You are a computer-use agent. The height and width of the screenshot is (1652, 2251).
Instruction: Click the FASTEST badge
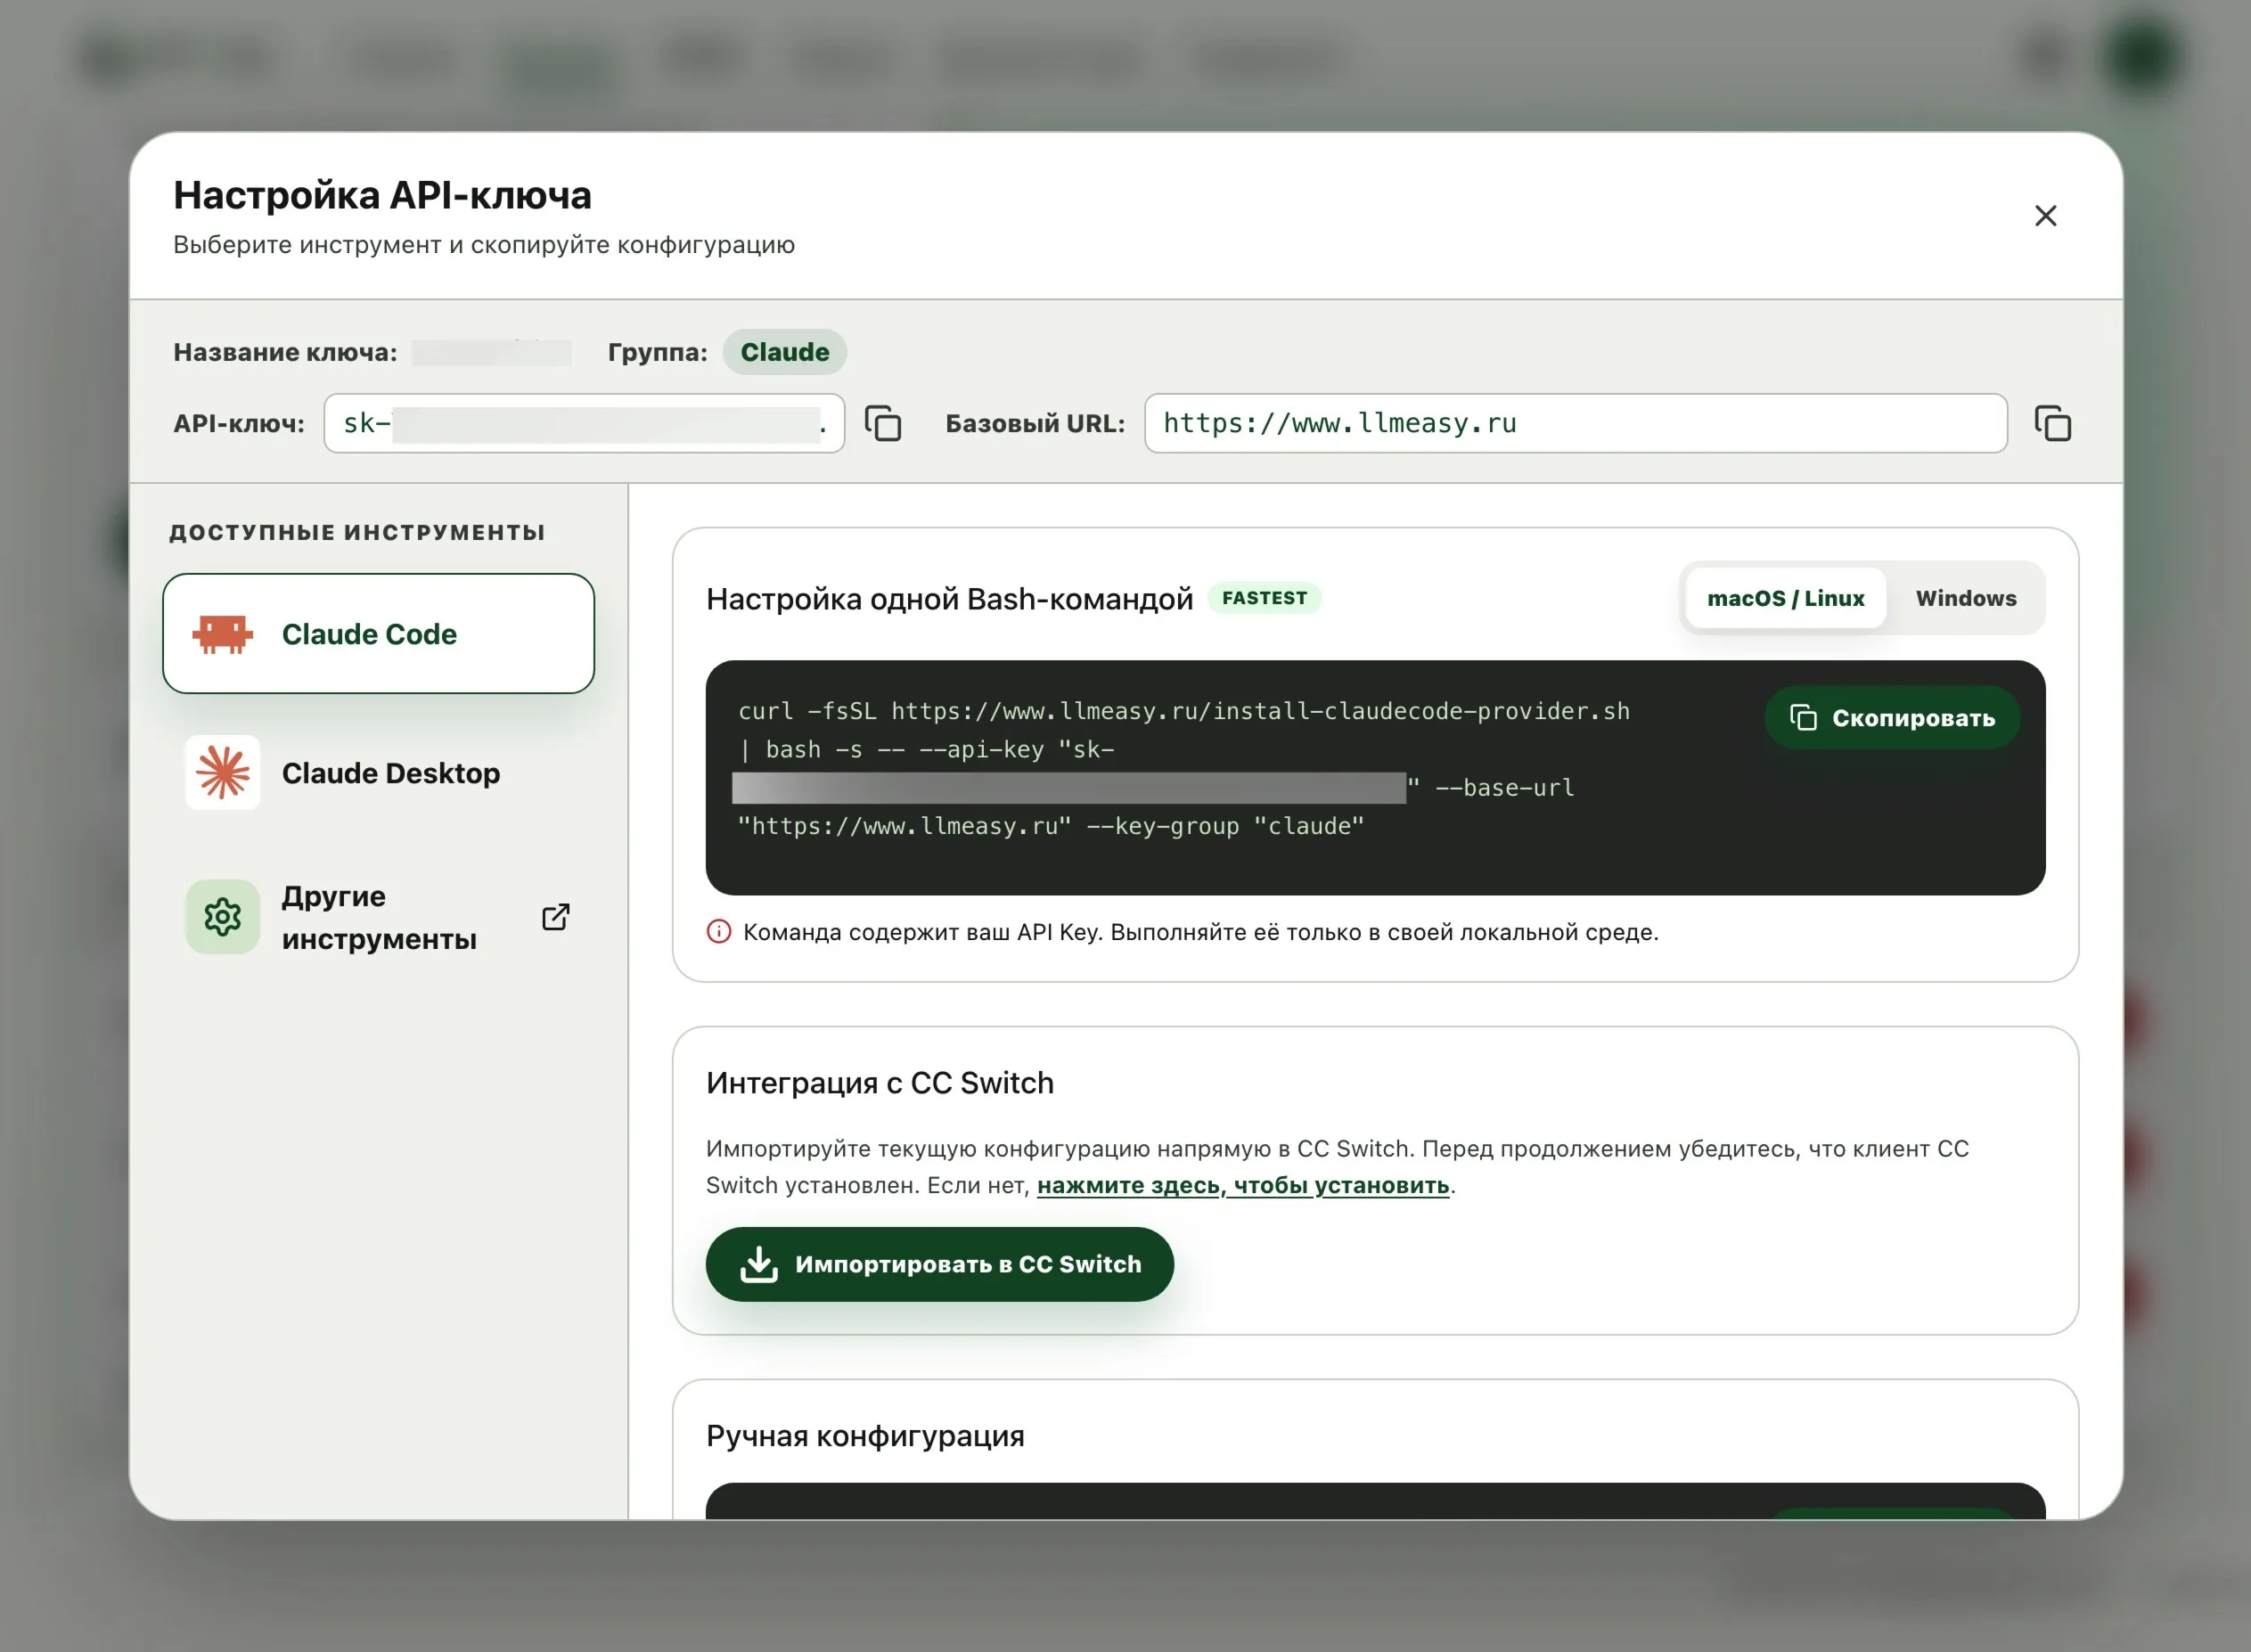(x=1264, y=598)
